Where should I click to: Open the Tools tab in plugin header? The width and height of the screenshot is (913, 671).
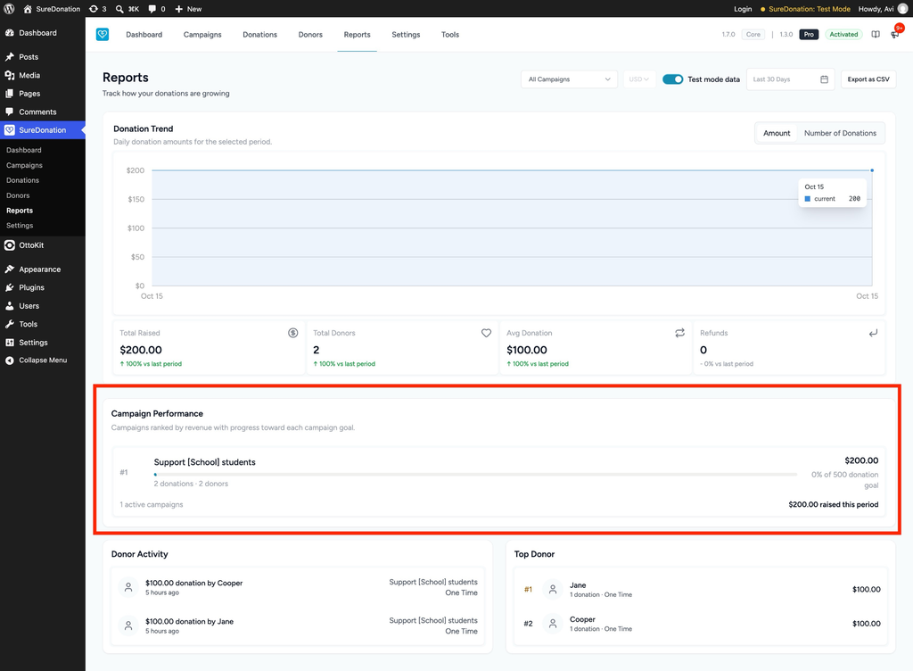pyautogui.click(x=450, y=35)
